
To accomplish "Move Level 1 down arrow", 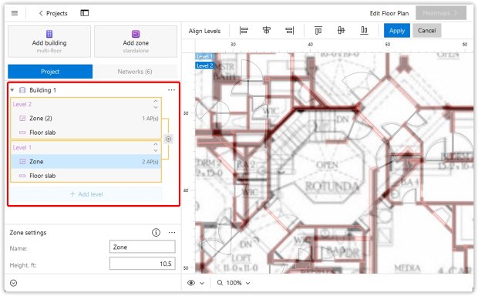I will tap(156, 150).
